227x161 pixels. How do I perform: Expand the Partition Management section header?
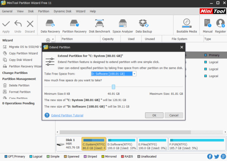(x=19, y=79)
